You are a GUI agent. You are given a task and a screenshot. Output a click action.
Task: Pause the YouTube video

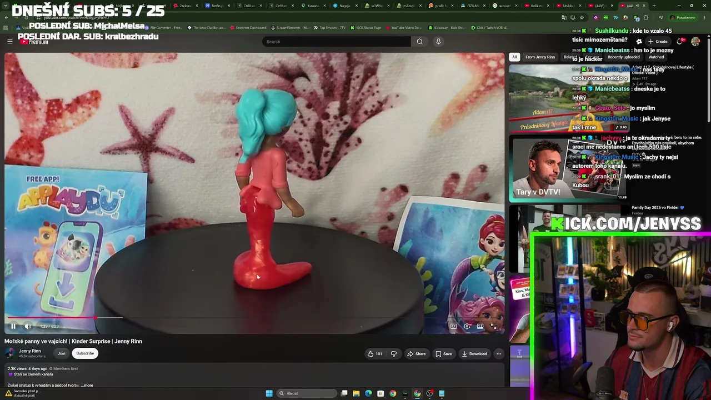(x=13, y=326)
